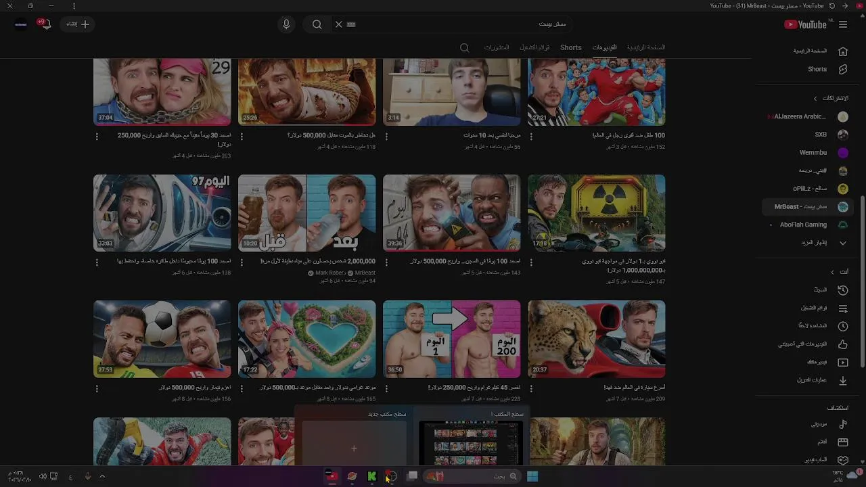866x487 pixels.
Task: Open options menu for the 17:18 nuclear bunker video
Action: click(531, 262)
